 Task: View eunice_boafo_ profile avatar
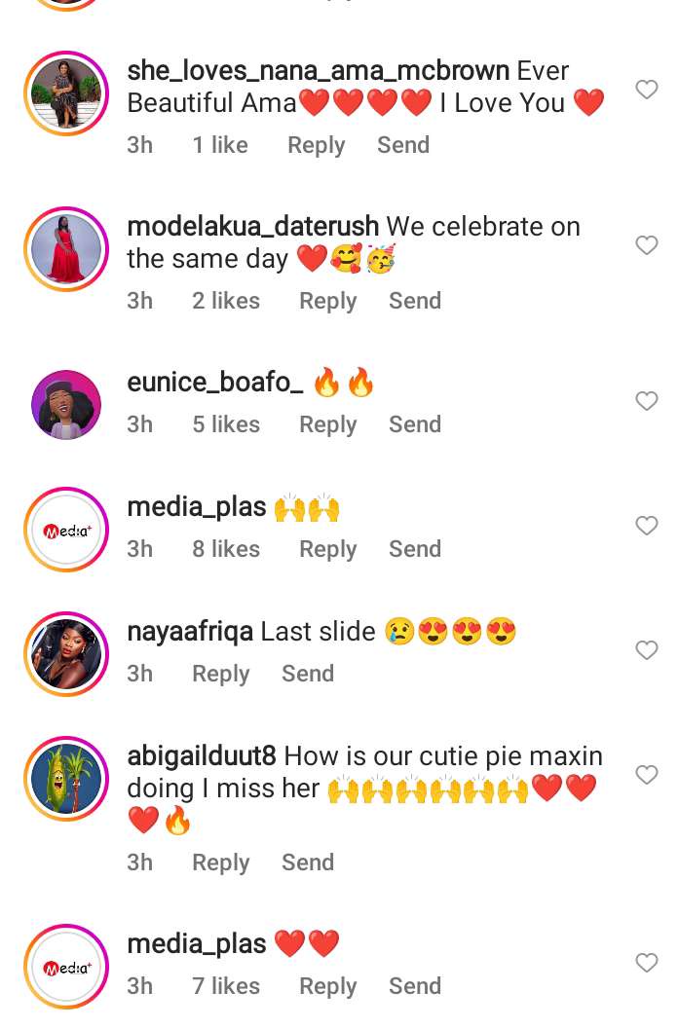click(66, 405)
